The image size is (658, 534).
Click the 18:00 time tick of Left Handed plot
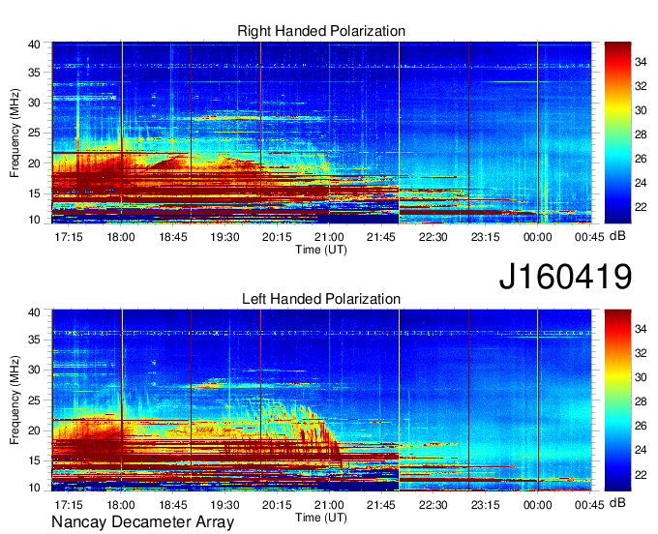pyautogui.click(x=121, y=505)
